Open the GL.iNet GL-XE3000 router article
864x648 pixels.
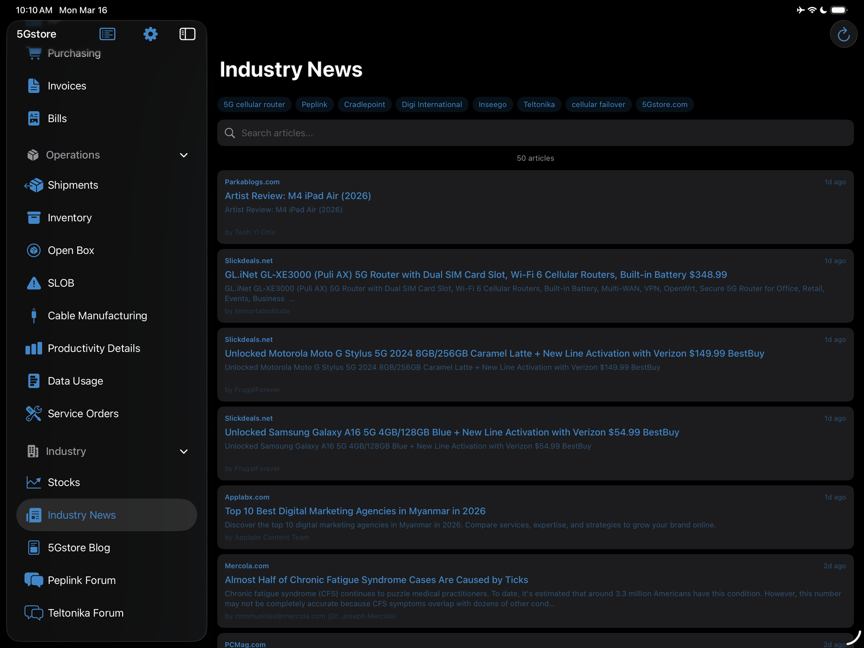click(476, 274)
